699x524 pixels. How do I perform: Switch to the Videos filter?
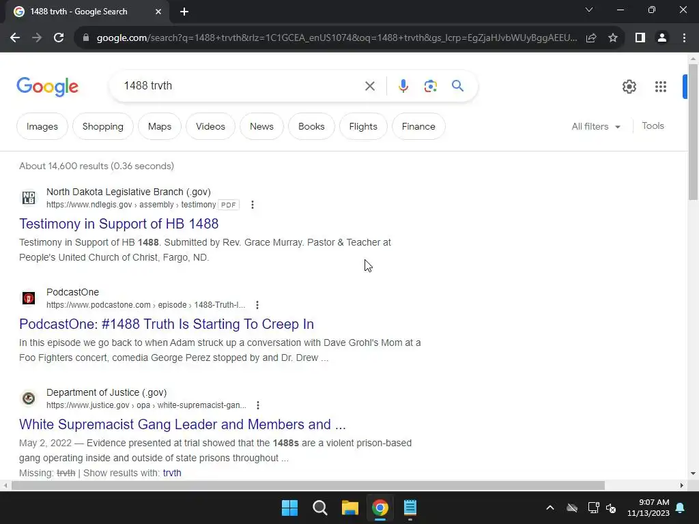[210, 126]
